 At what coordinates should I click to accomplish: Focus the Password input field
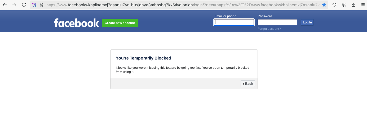tap(277, 22)
